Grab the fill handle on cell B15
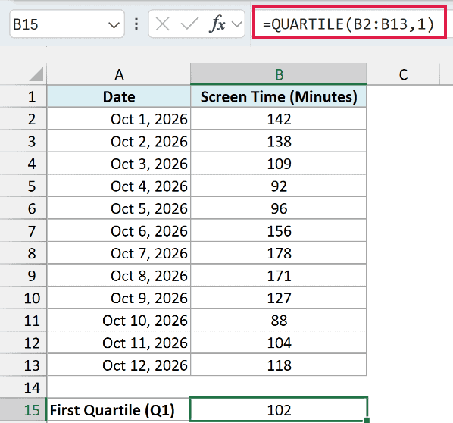 (367, 420)
